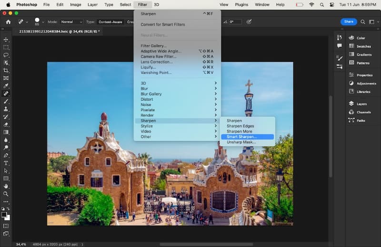Select the Clone Stamp tool
This screenshot has height=247, width=381.
(6, 109)
